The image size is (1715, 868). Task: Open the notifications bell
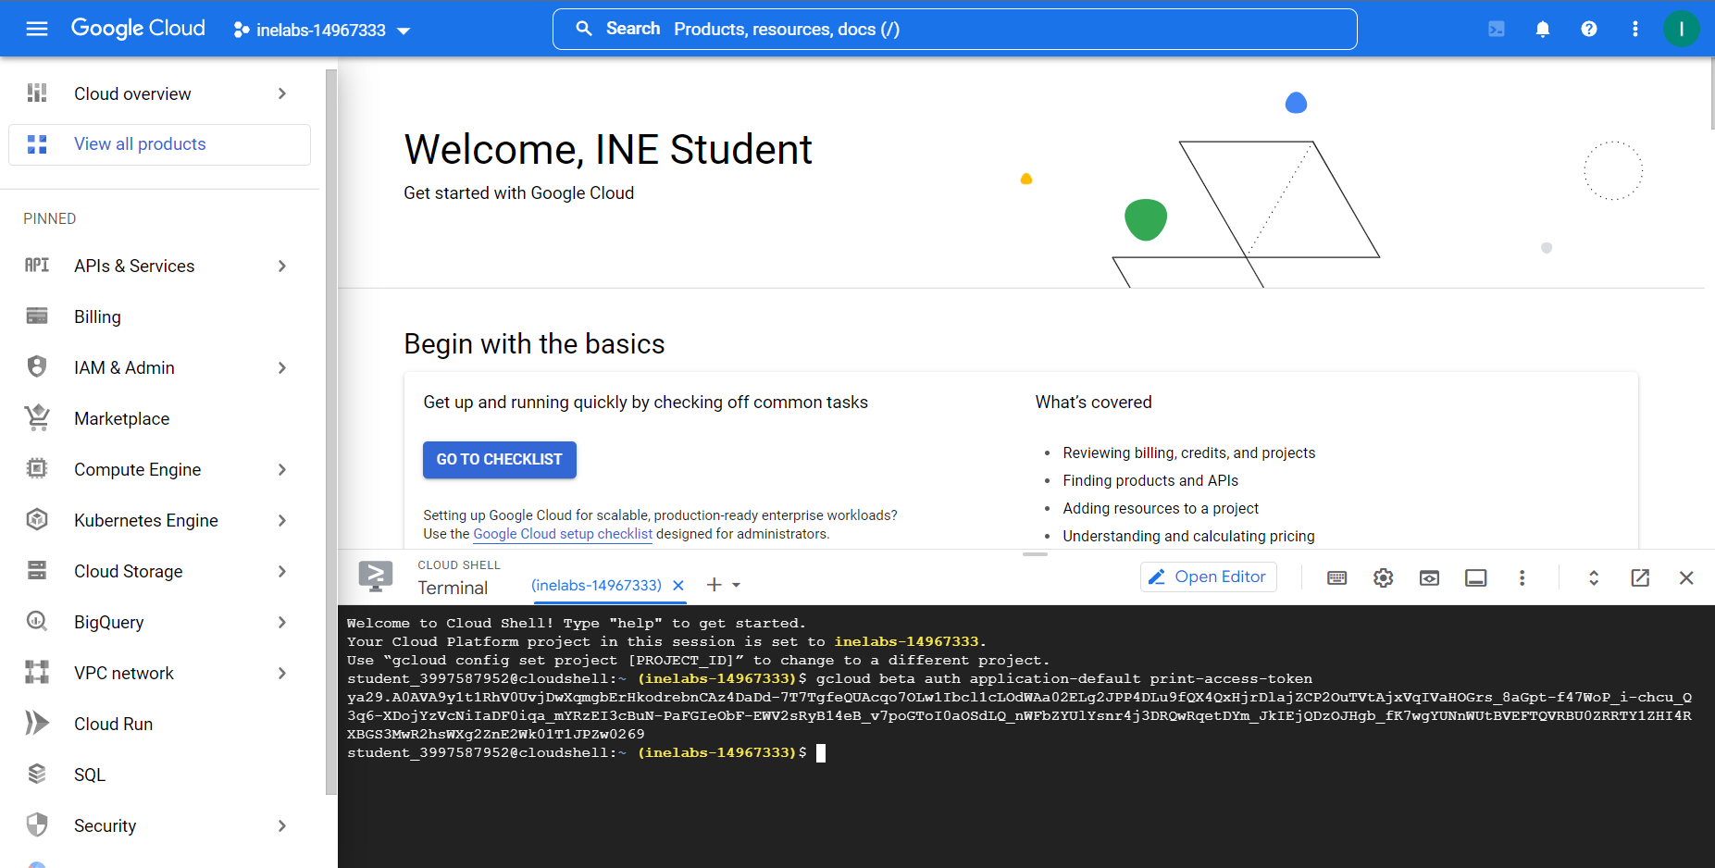click(x=1543, y=29)
